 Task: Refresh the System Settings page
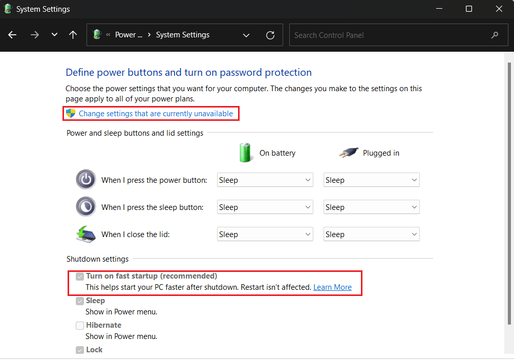click(x=270, y=35)
